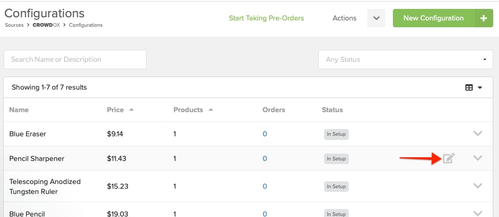499x217 pixels.
Task: Click the plus icon on New Configuration
Action: pos(484,18)
